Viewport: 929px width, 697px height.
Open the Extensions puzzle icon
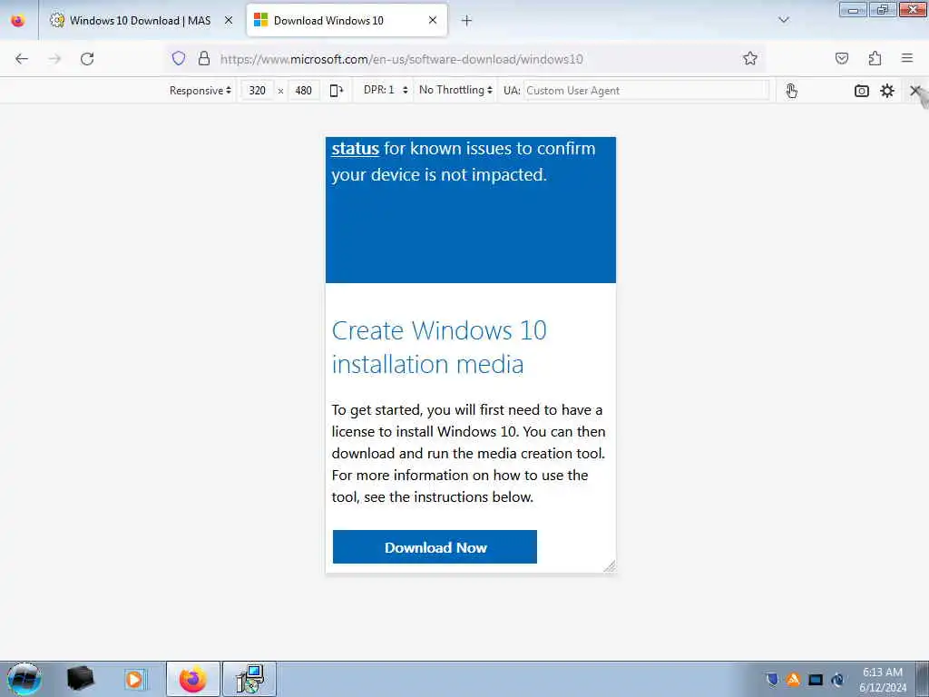[875, 58]
